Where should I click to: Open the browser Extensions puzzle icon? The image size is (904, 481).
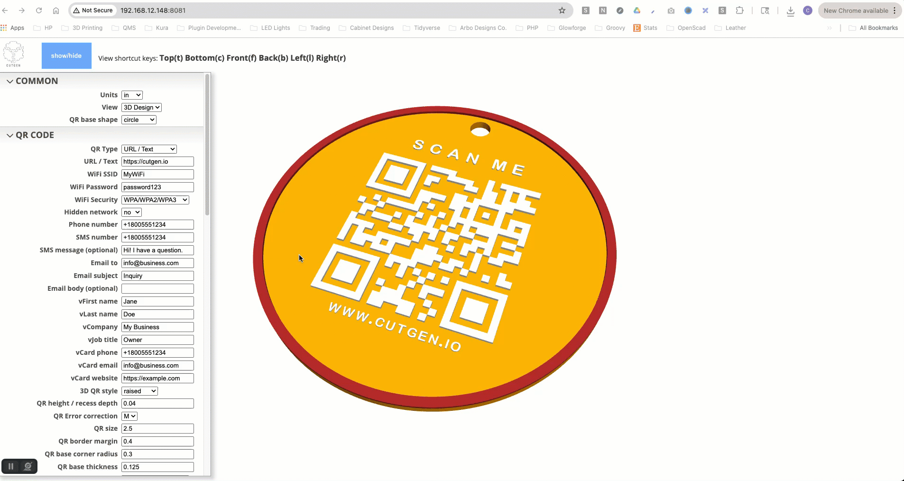(739, 10)
